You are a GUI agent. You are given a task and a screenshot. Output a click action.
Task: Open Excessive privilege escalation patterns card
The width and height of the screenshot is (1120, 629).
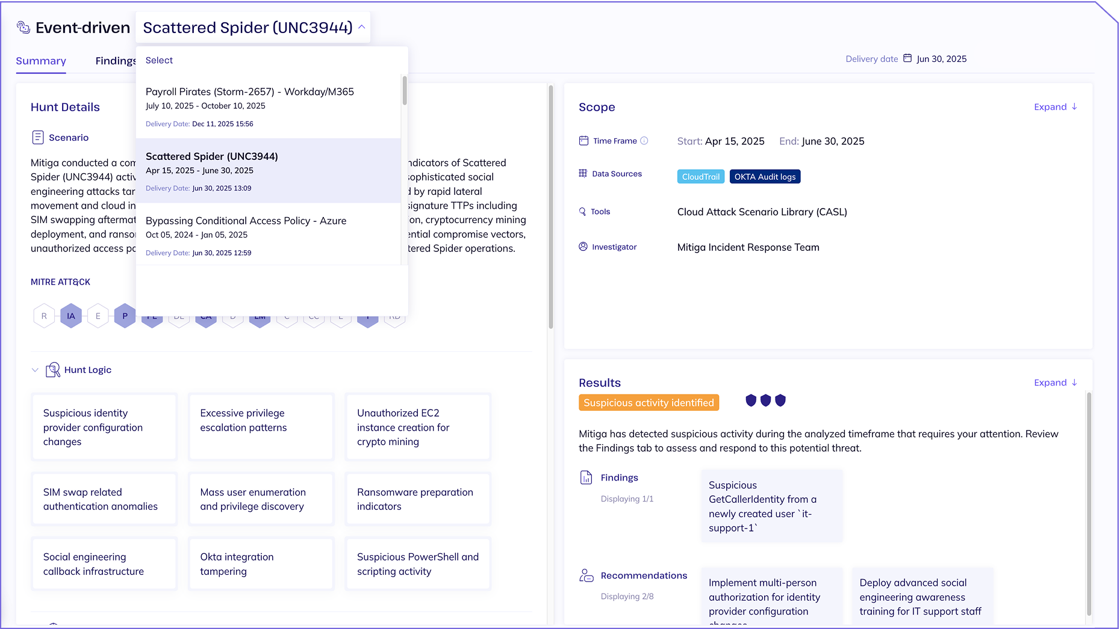click(261, 427)
